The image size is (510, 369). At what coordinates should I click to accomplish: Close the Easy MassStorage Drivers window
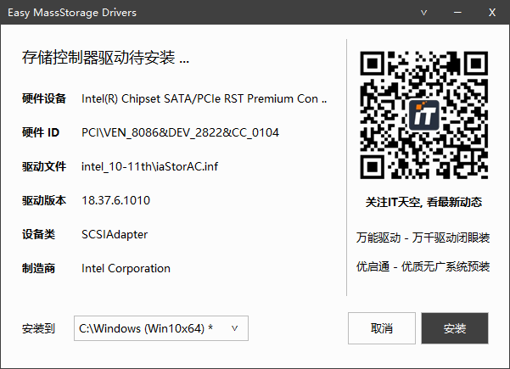tap(491, 13)
